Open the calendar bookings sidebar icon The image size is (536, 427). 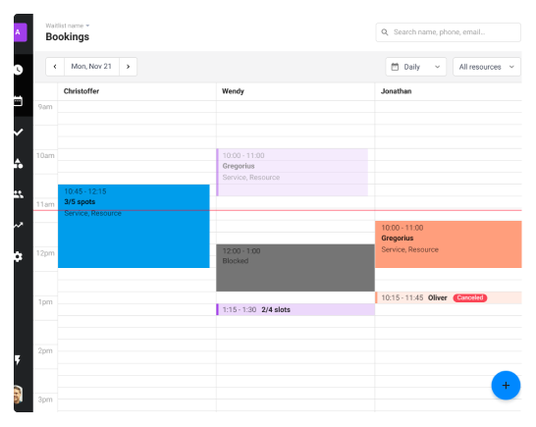tap(19, 101)
